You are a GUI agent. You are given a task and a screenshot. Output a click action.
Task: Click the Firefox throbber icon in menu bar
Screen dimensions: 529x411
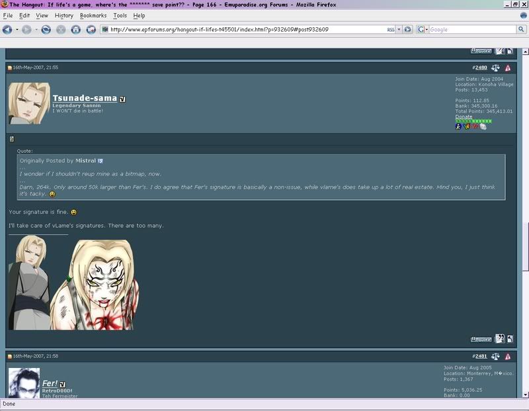(523, 15)
